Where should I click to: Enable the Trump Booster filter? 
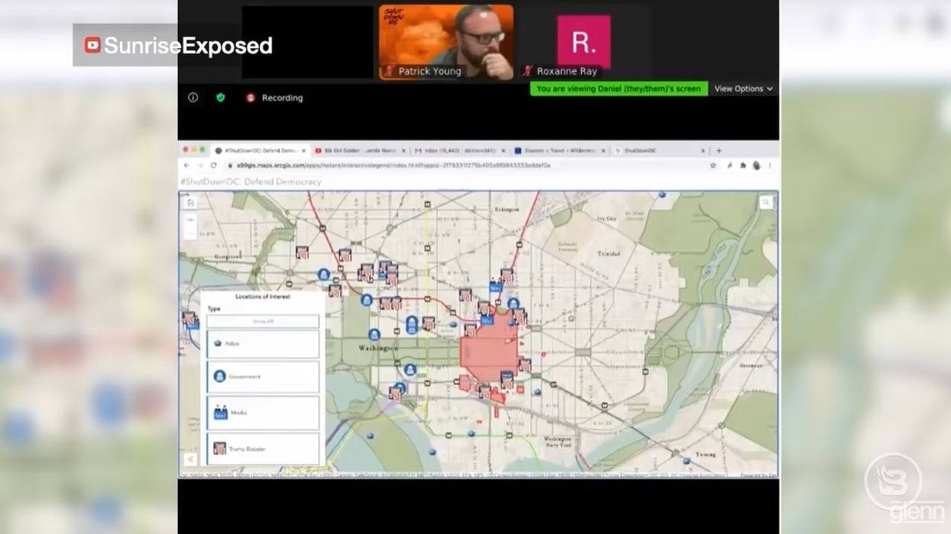point(263,448)
